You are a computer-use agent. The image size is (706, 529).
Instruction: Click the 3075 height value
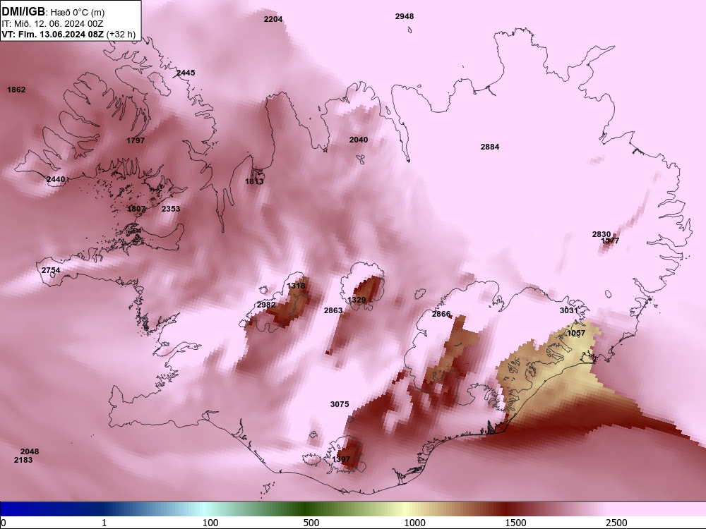pyautogui.click(x=340, y=404)
